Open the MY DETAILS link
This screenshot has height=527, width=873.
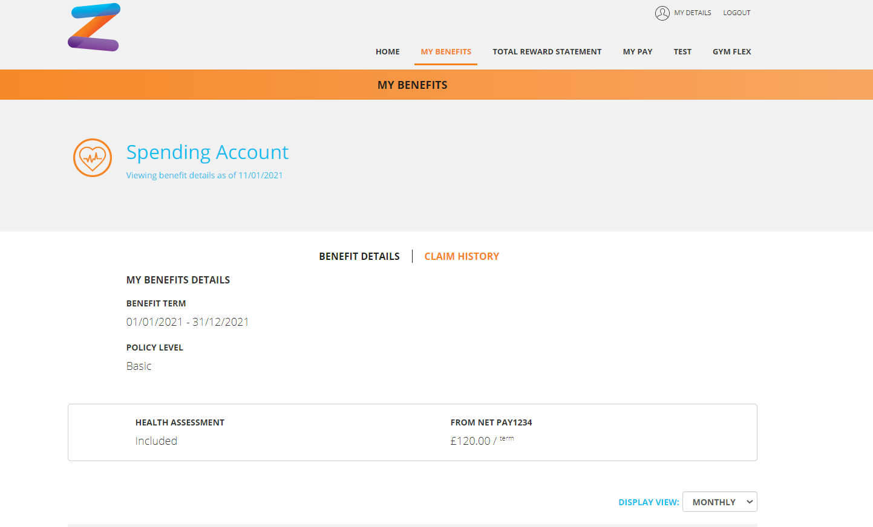click(x=693, y=13)
